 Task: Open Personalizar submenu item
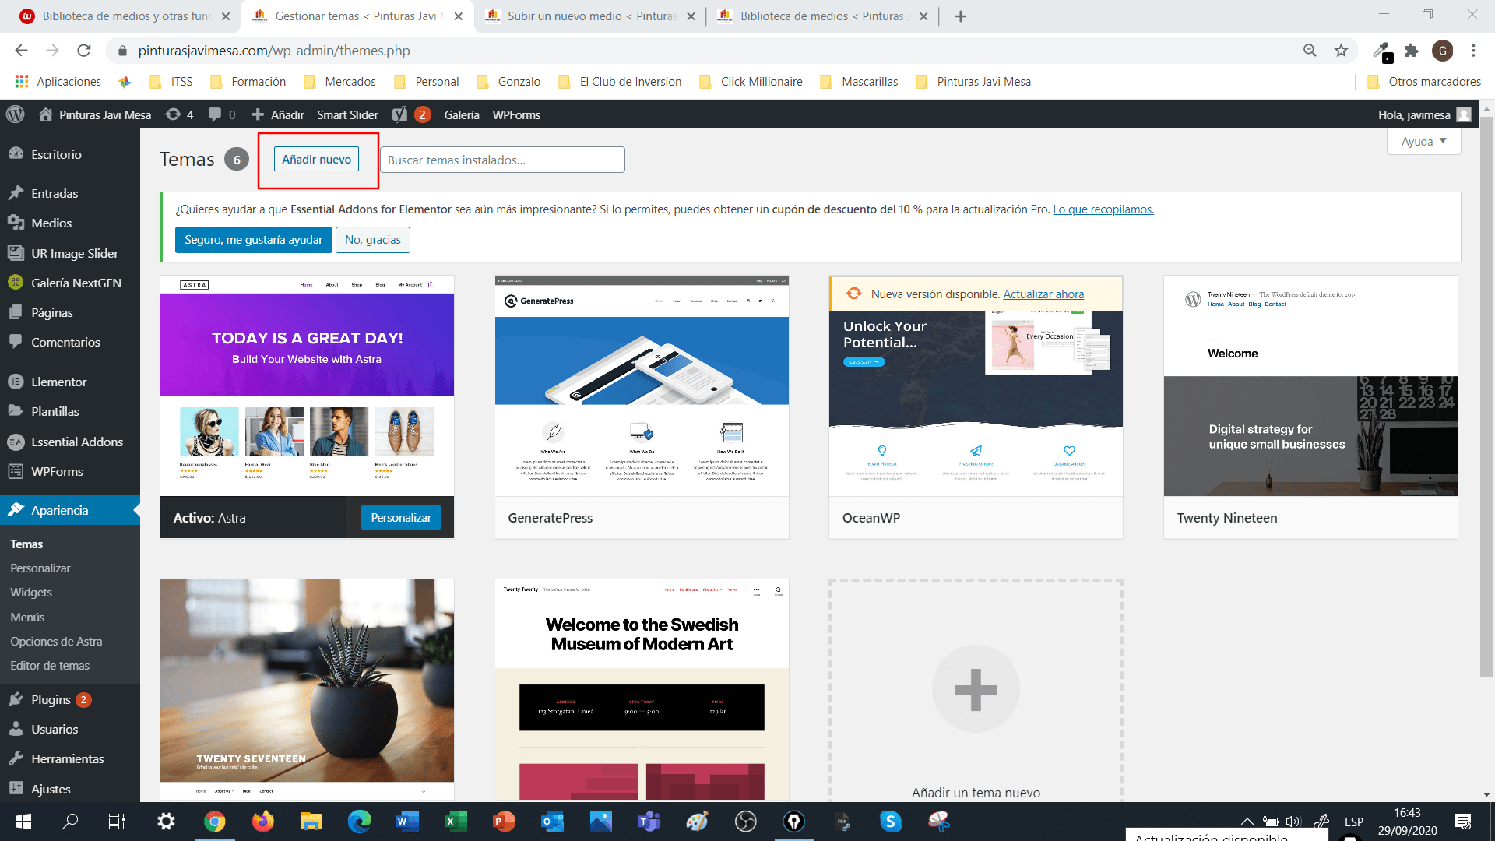pyautogui.click(x=40, y=568)
